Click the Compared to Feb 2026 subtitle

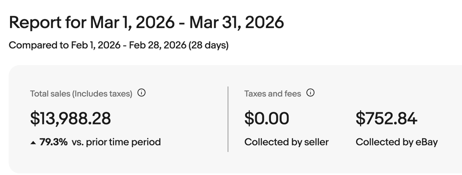[119, 45]
